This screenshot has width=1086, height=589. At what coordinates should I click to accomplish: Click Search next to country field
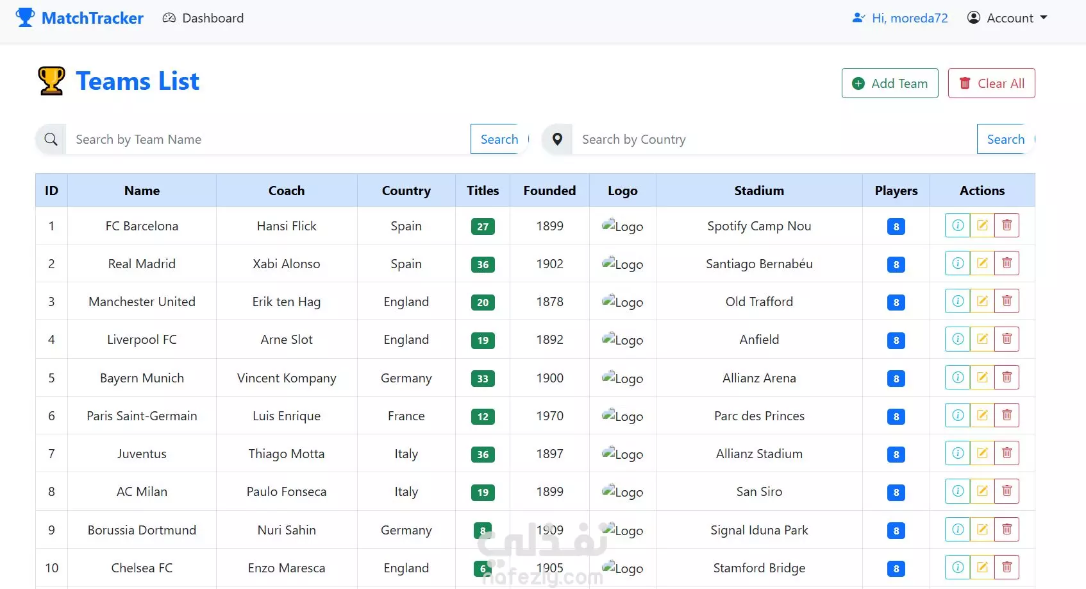[x=1006, y=139]
